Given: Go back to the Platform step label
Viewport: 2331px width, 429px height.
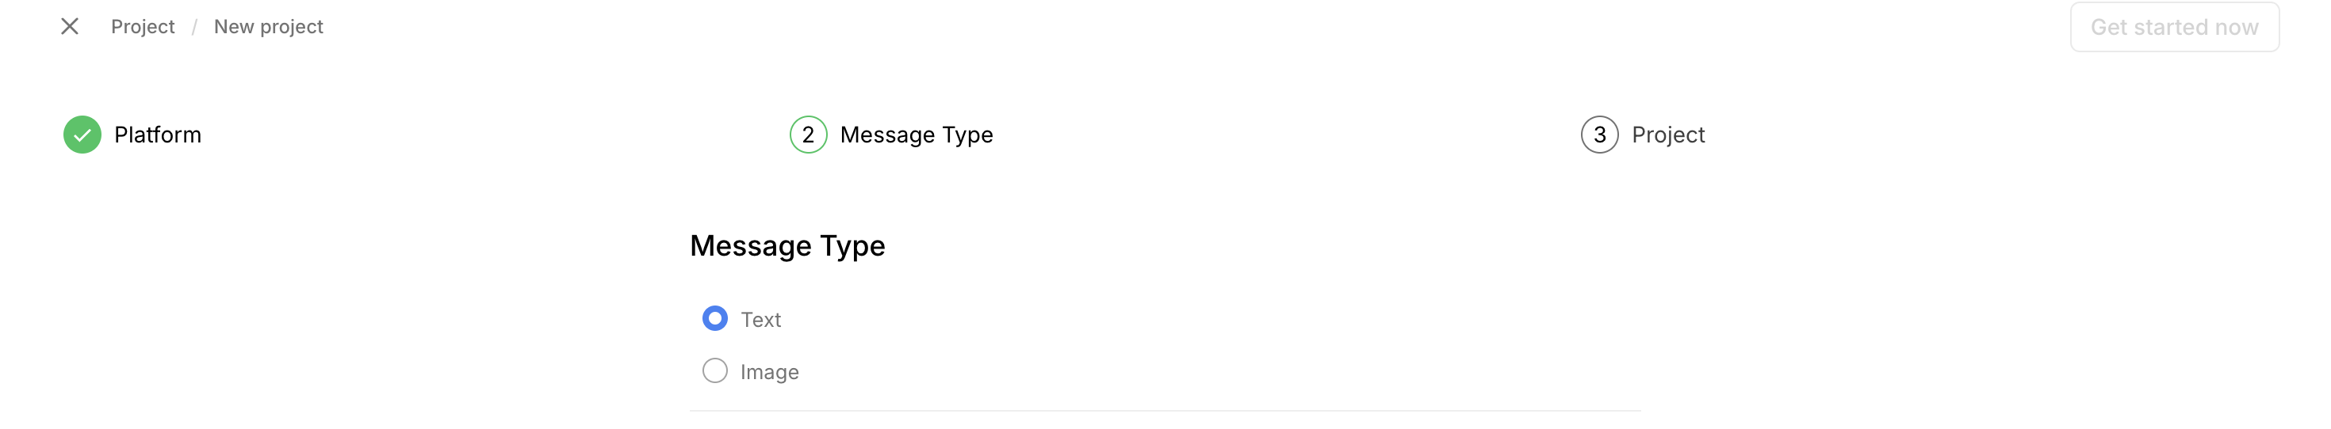Looking at the screenshot, I should point(158,135).
